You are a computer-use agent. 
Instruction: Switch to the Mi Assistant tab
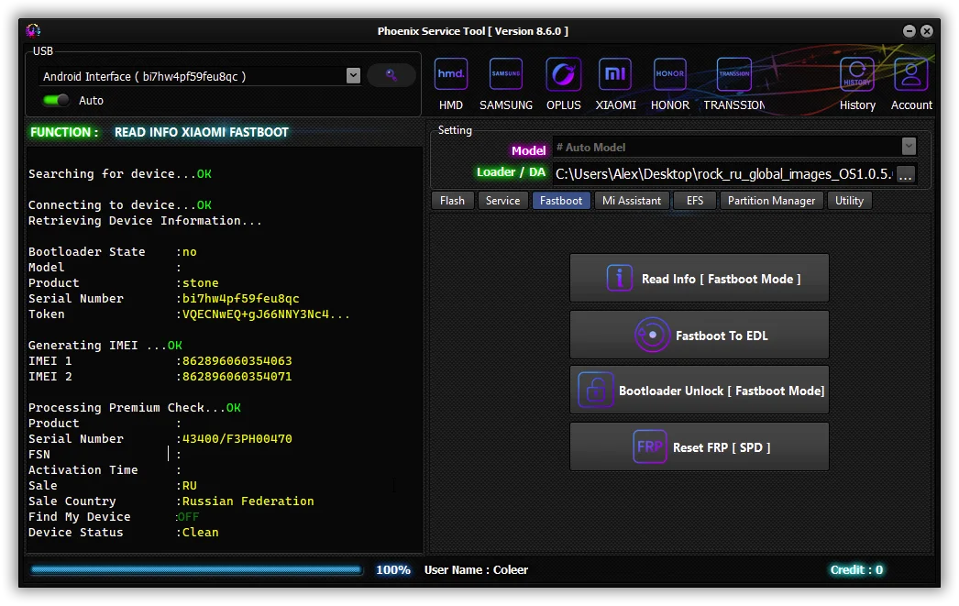click(632, 201)
